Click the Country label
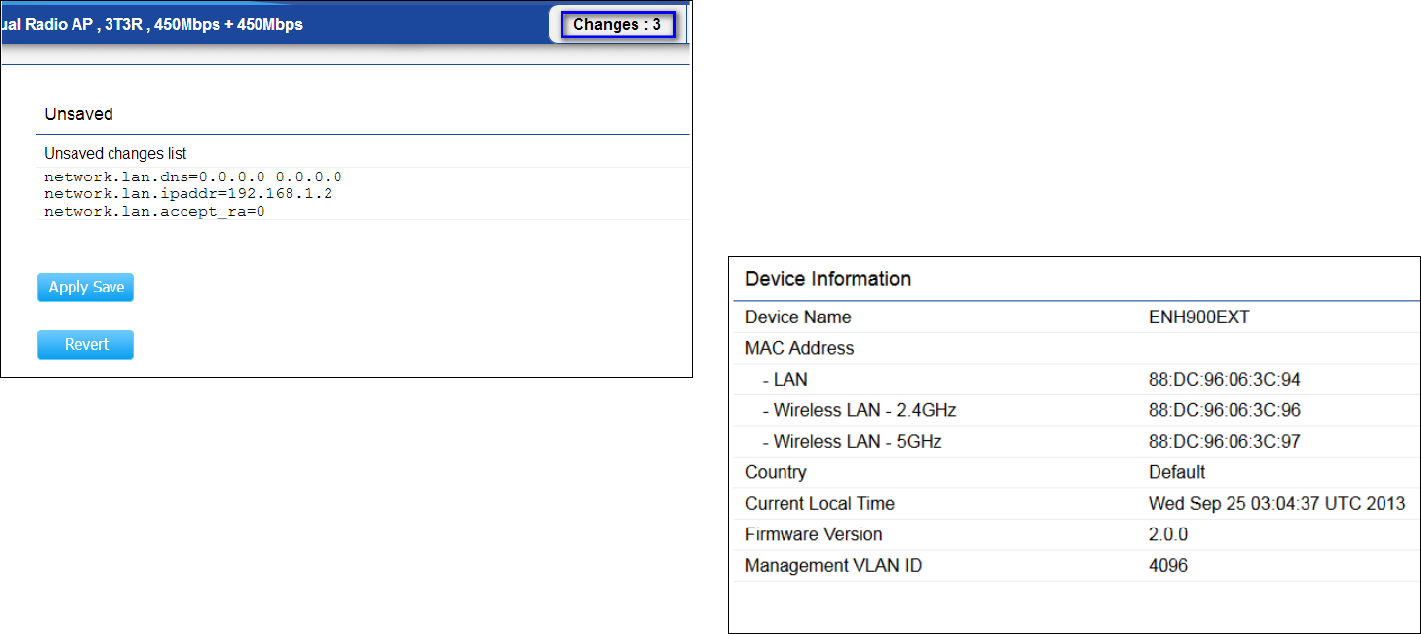This screenshot has width=1421, height=634. pyautogui.click(x=776, y=472)
